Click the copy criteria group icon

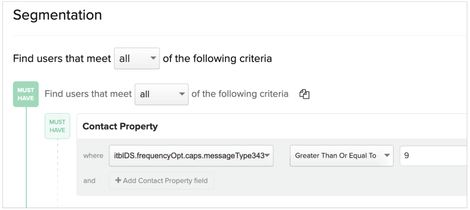tap(304, 94)
